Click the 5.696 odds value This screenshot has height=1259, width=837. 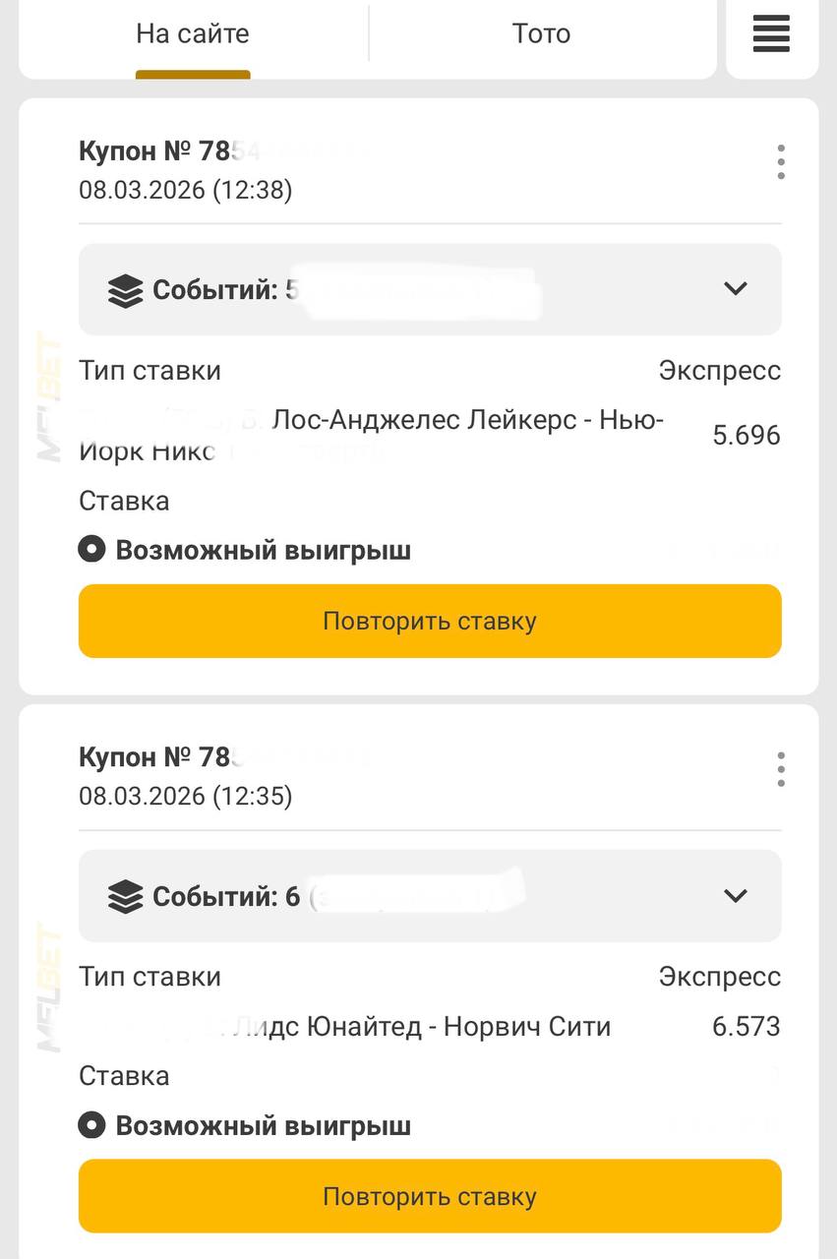[746, 435]
